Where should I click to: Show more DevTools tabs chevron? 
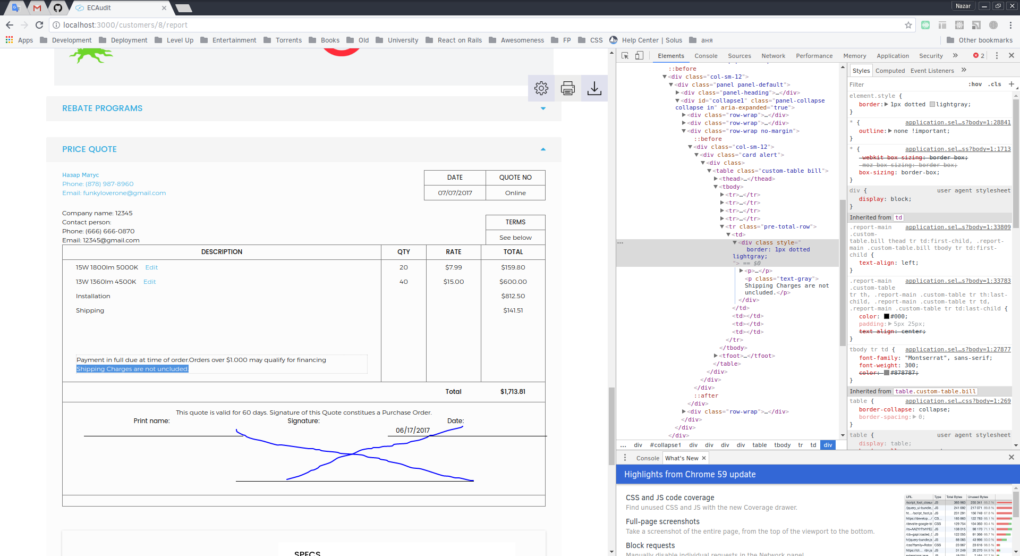955,55
